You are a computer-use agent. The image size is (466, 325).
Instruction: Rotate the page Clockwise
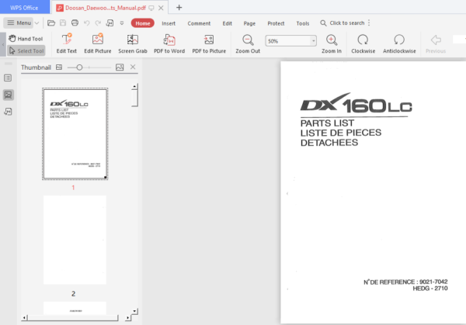[363, 43]
